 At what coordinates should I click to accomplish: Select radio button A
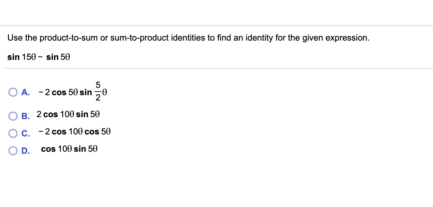(x=13, y=92)
